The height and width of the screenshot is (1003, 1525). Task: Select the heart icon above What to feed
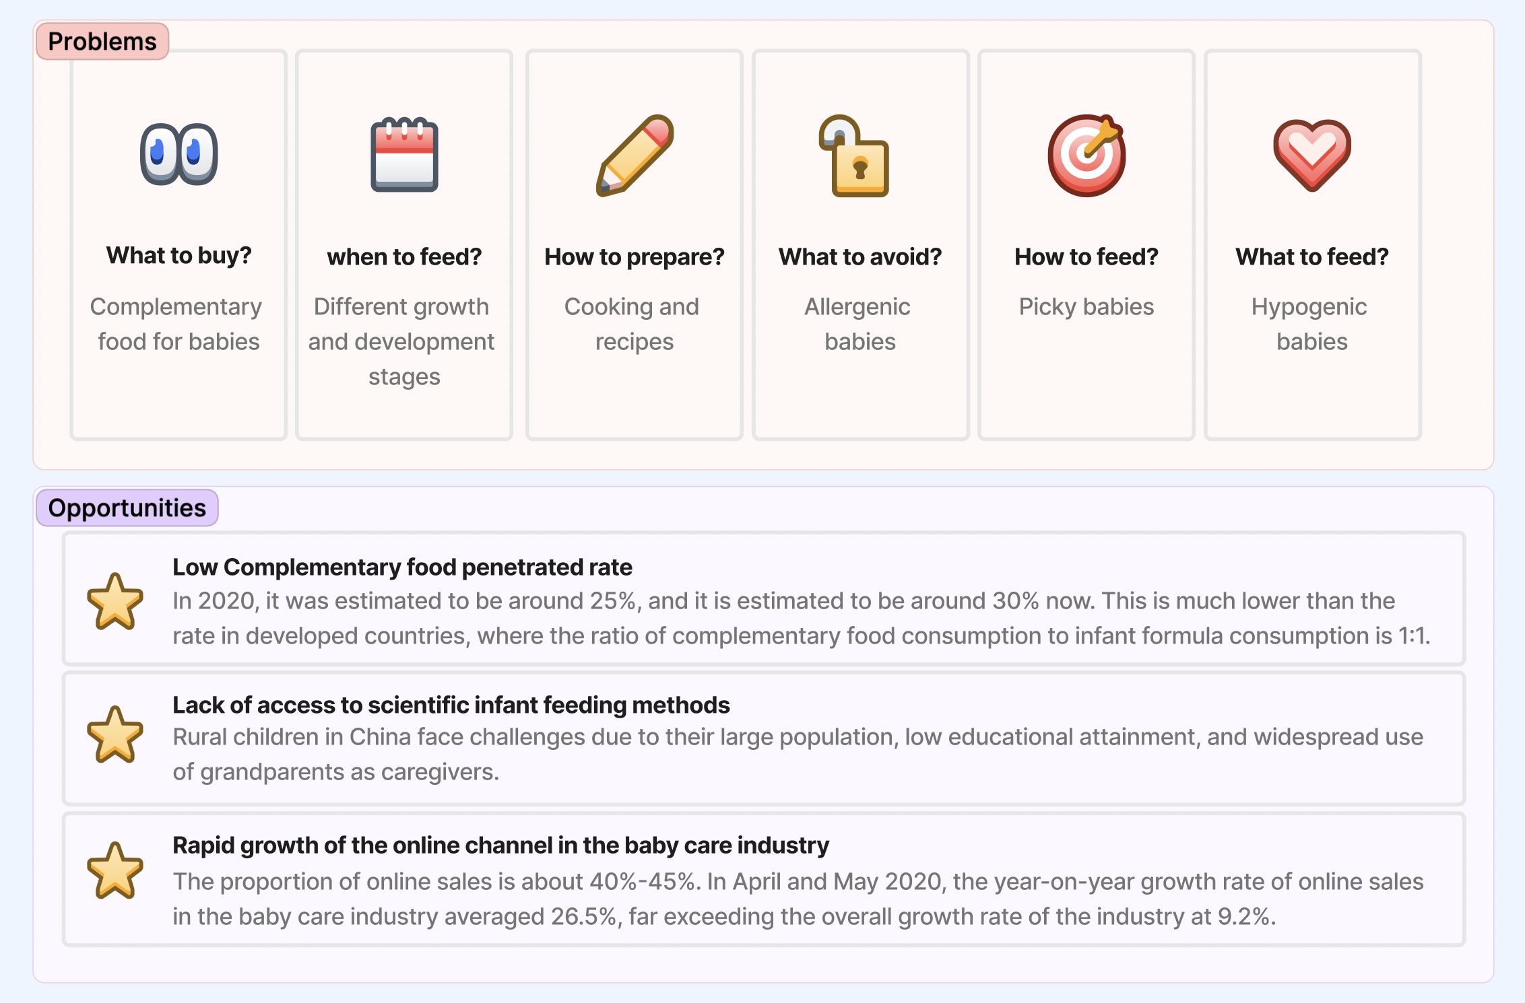tap(1312, 155)
